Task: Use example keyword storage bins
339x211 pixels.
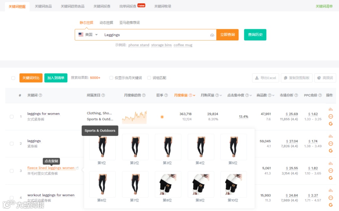Action: click(x=161, y=45)
